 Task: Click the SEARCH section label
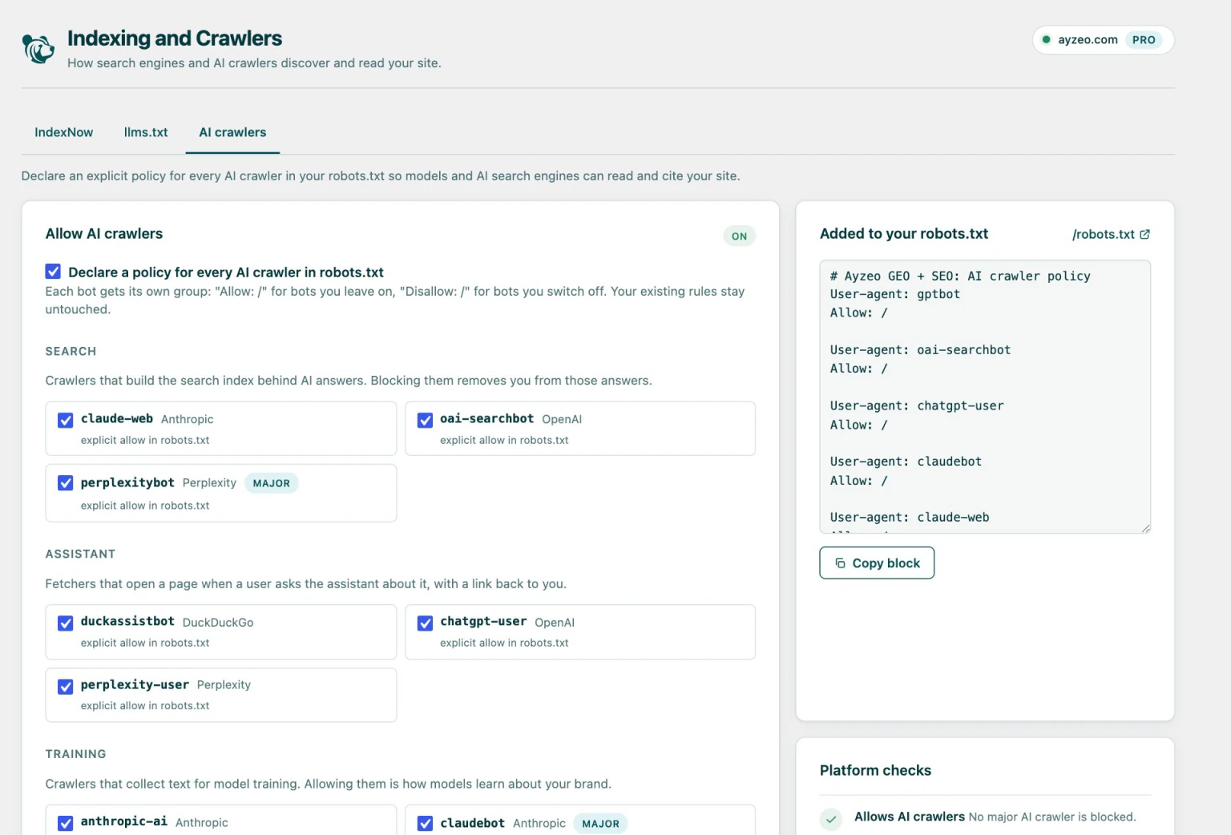[71, 351]
